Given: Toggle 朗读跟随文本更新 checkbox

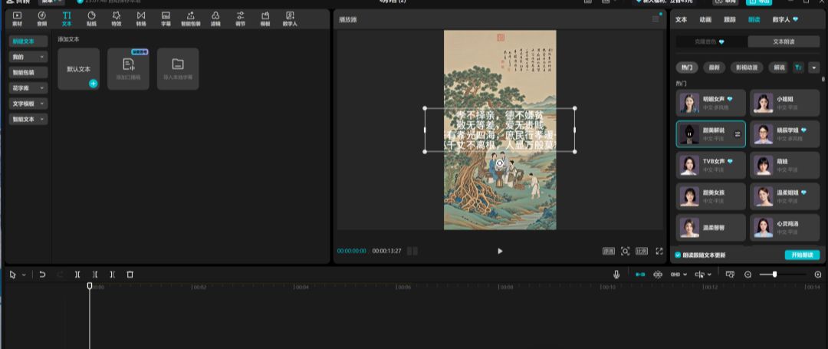Looking at the screenshot, I should tap(678, 255).
